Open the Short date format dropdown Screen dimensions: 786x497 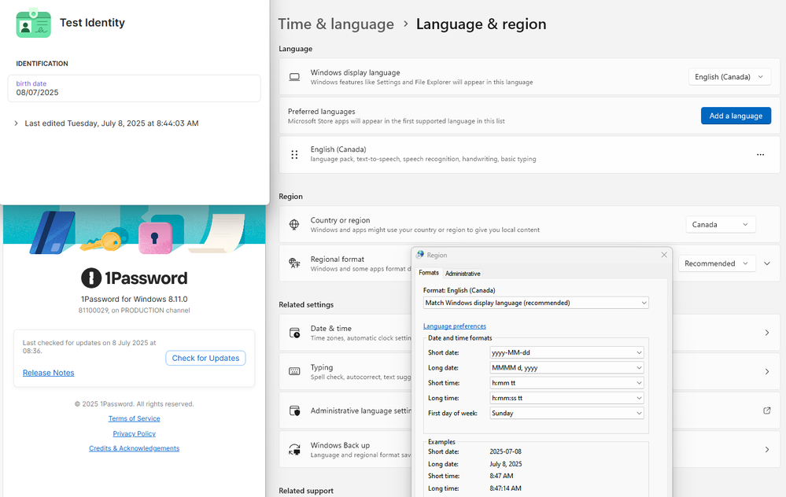[566, 353]
